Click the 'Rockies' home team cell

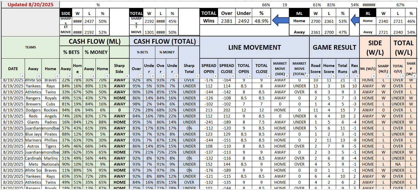click(x=51, y=111)
